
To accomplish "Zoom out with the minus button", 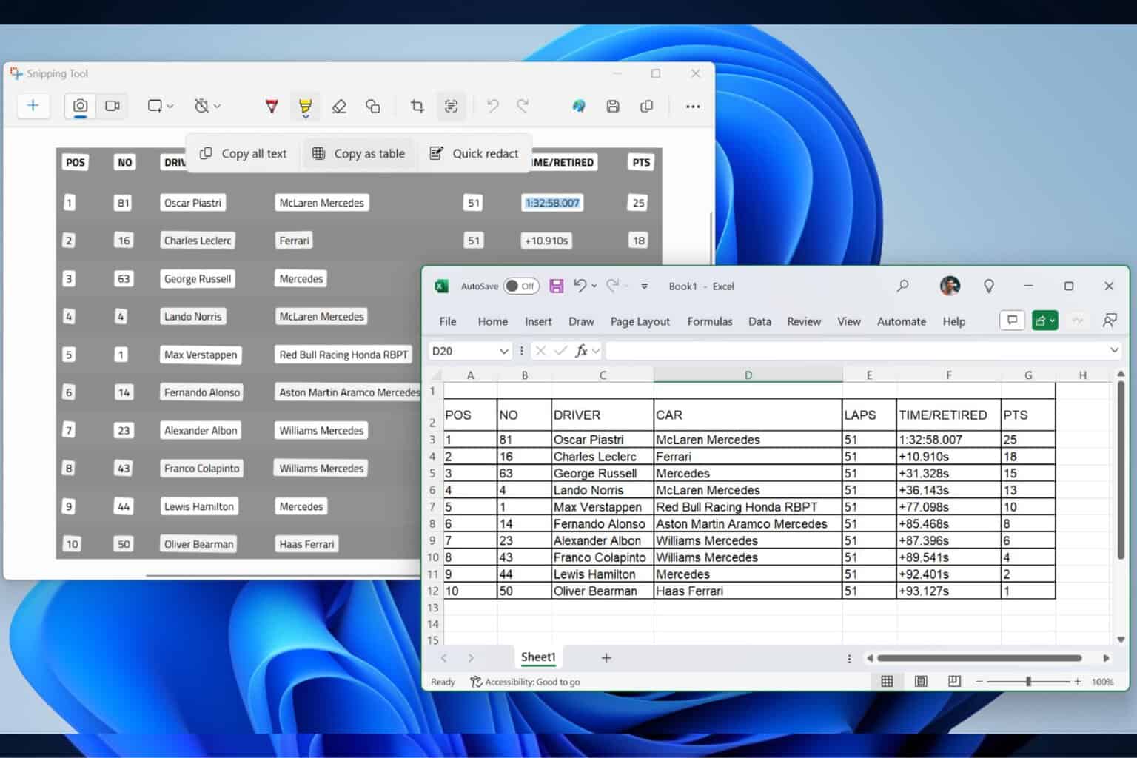I will coord(979,681).
